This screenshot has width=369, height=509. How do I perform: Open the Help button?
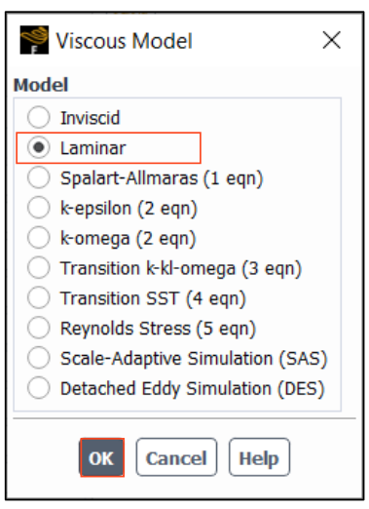259,457
